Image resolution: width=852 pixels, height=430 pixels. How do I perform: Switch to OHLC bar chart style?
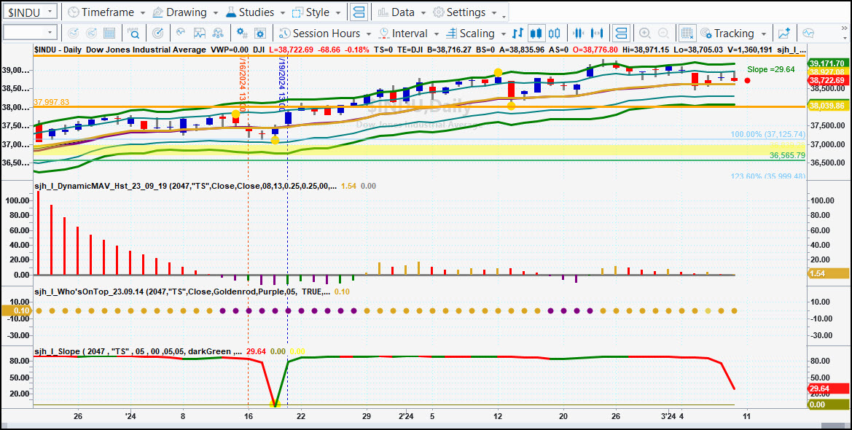tap(517, 33)
